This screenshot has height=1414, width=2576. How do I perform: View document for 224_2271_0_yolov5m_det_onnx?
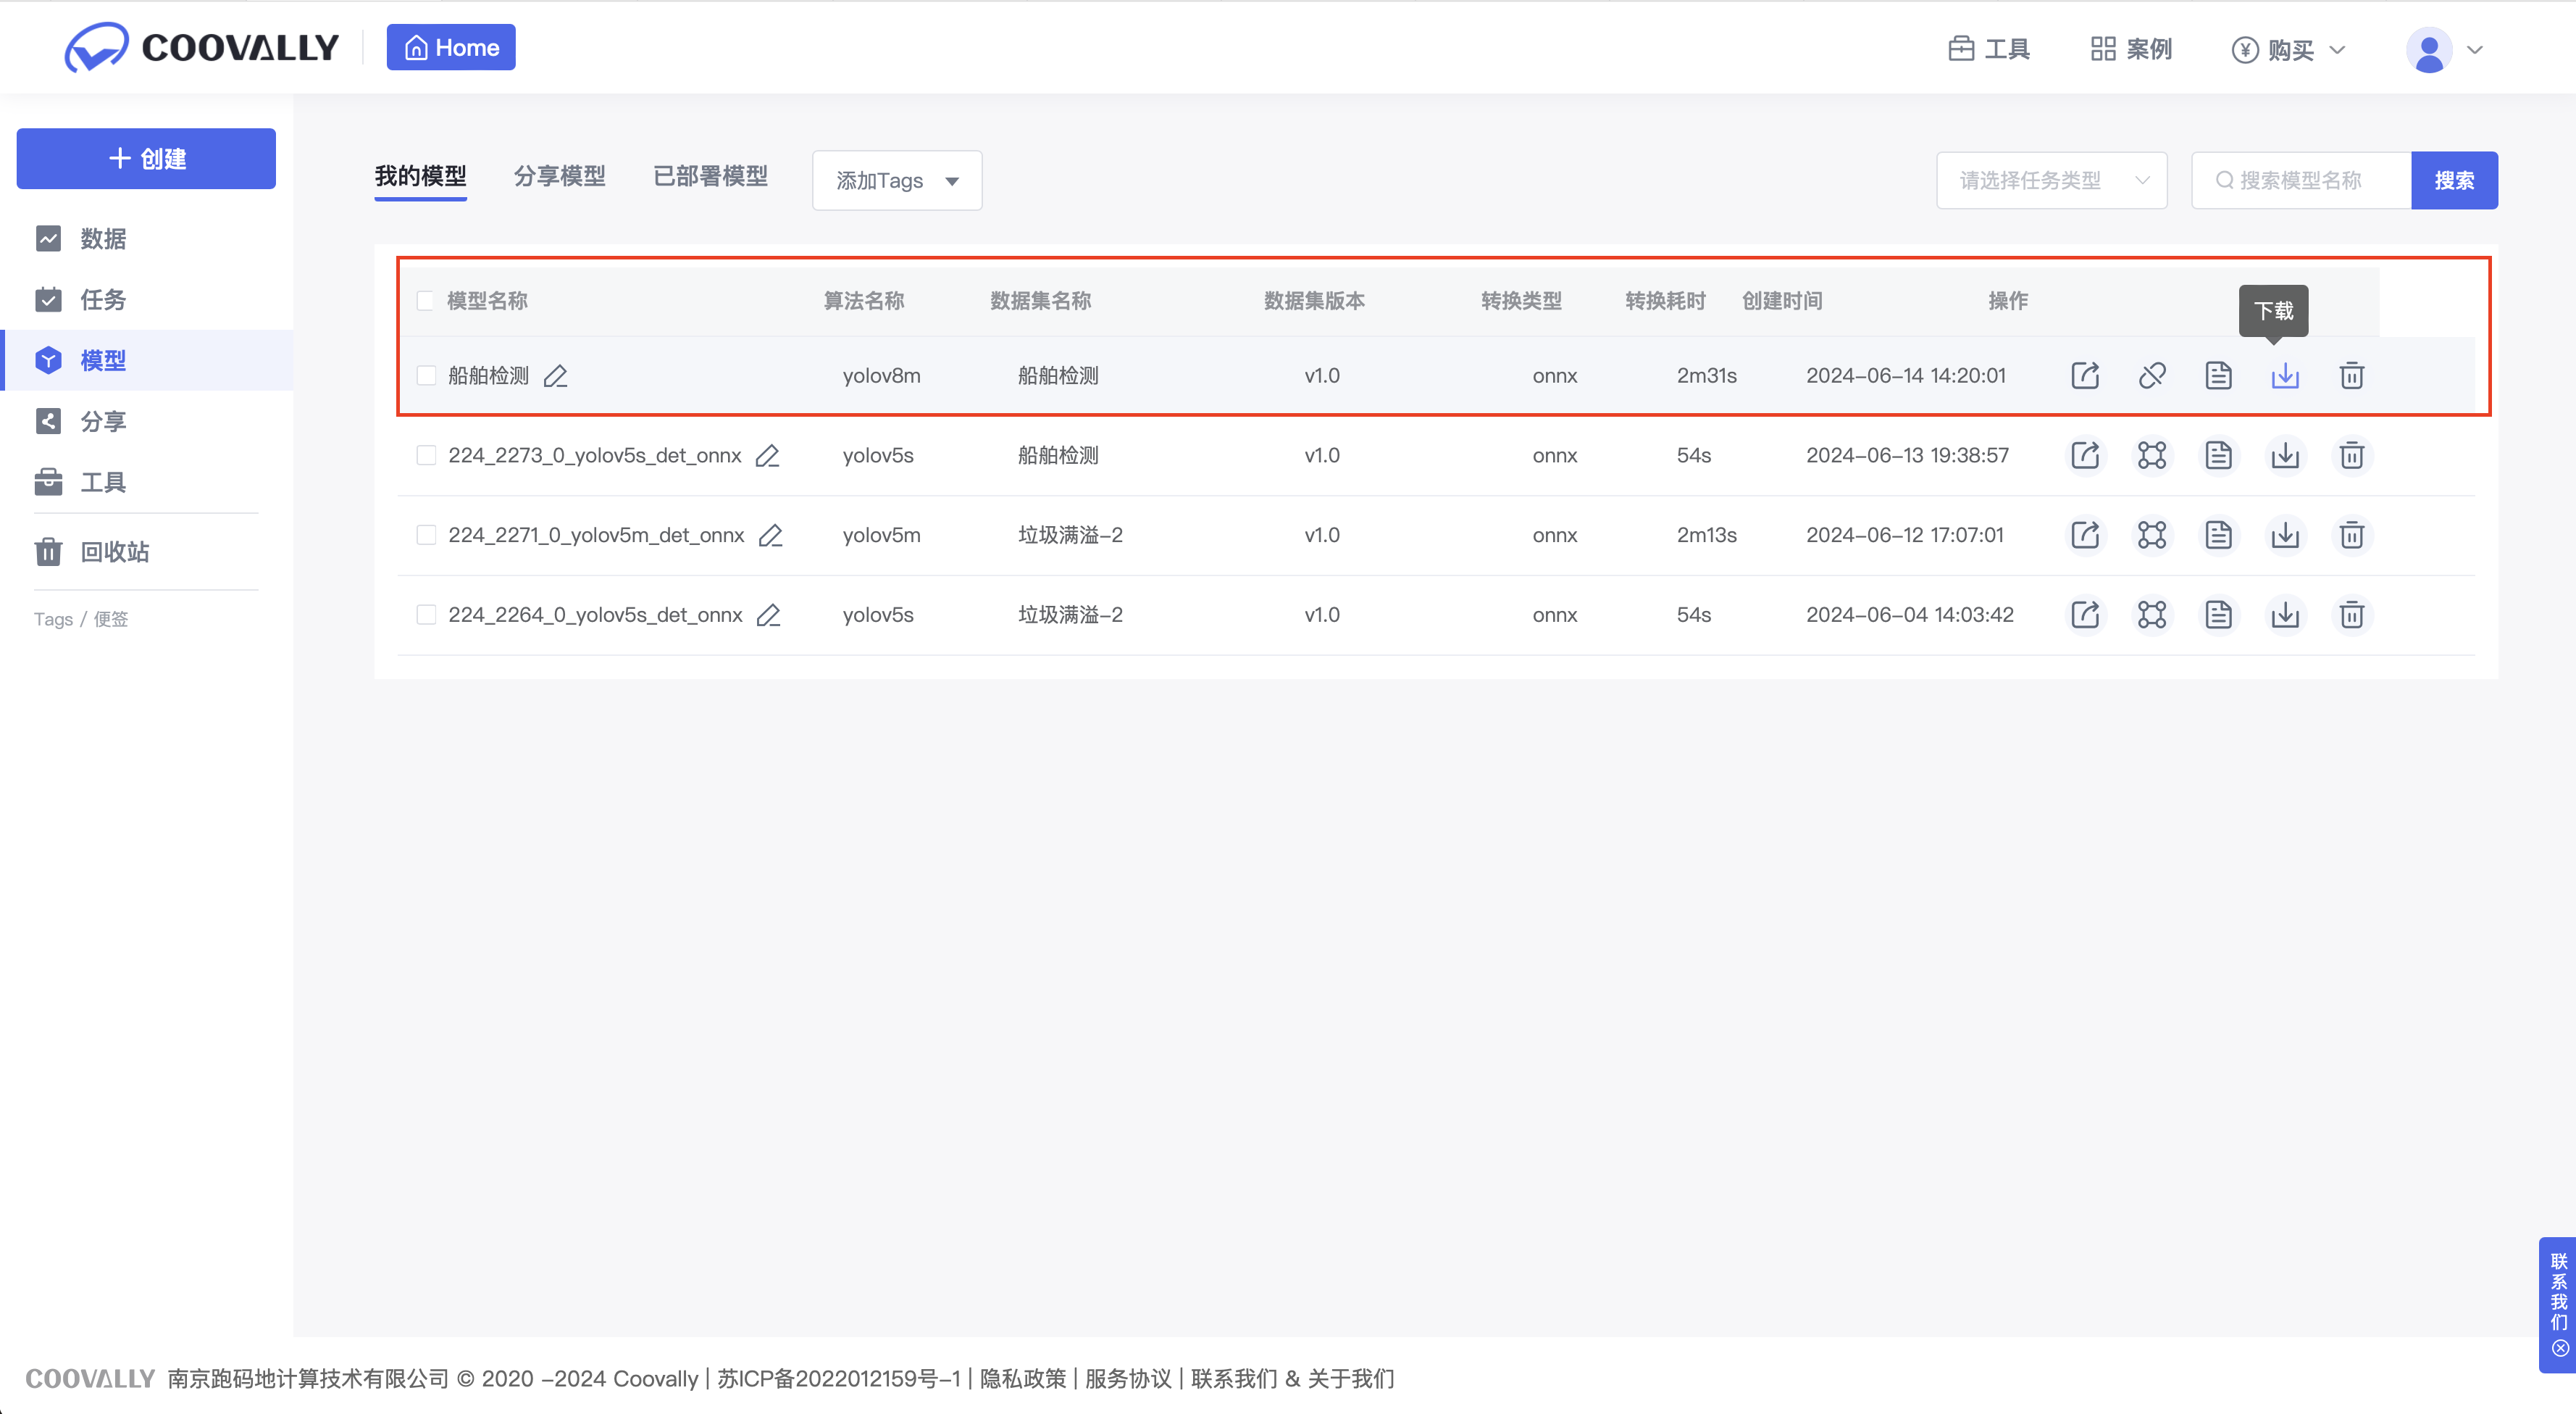[2218, 534]
